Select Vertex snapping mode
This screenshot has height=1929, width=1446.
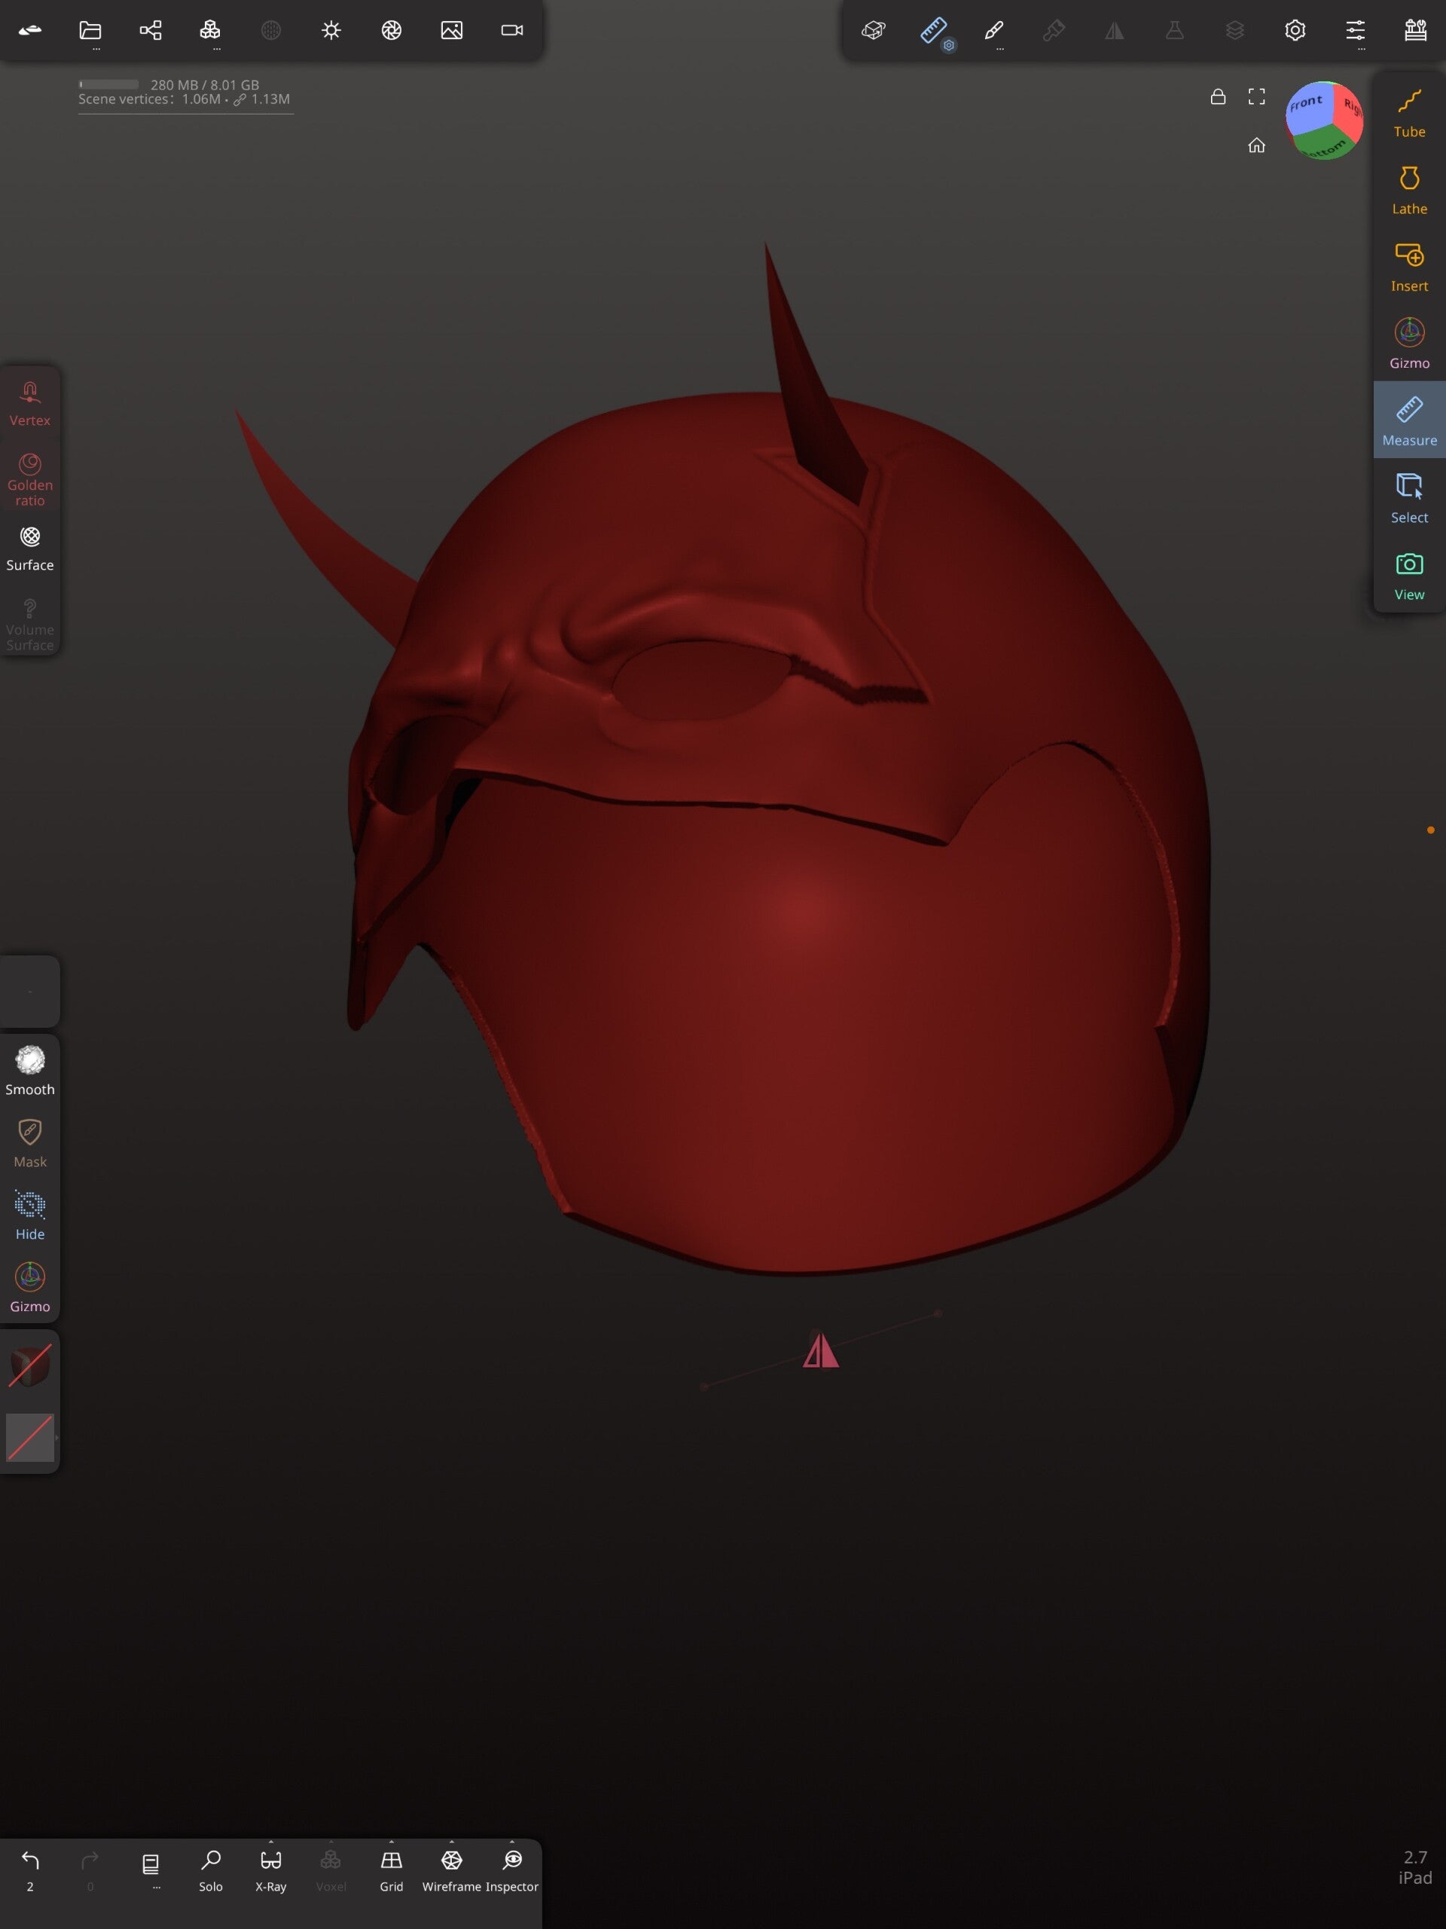(29, 402)
